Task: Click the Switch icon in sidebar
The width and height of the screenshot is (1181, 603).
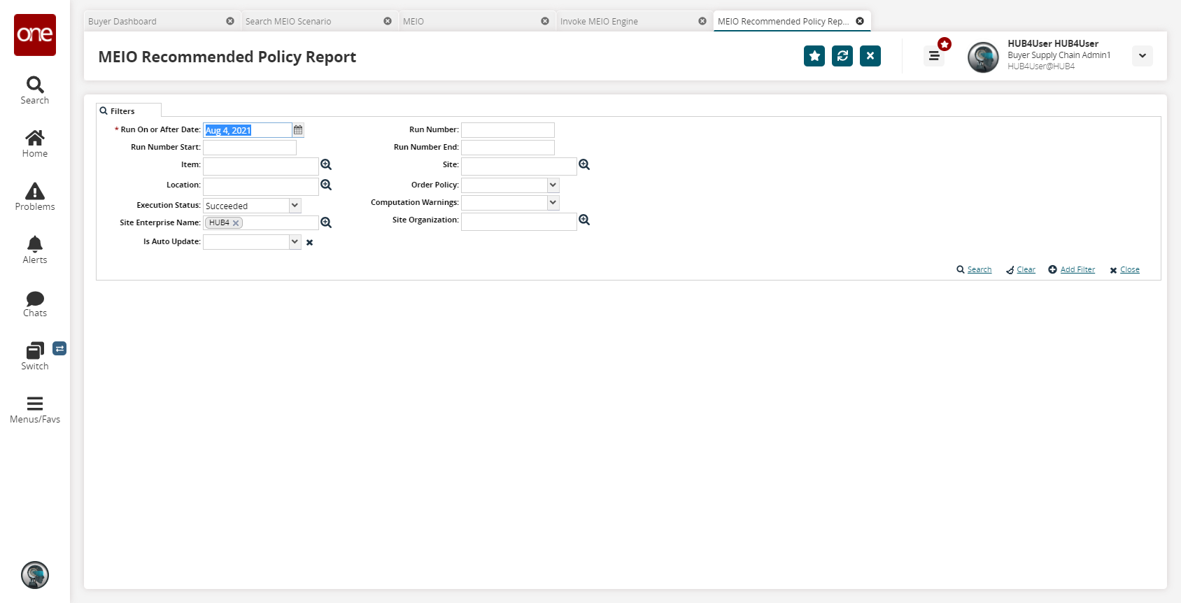Action: tap(34, 356)
